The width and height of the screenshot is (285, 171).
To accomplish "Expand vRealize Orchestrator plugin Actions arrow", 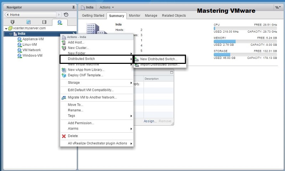I will (131, 144).
